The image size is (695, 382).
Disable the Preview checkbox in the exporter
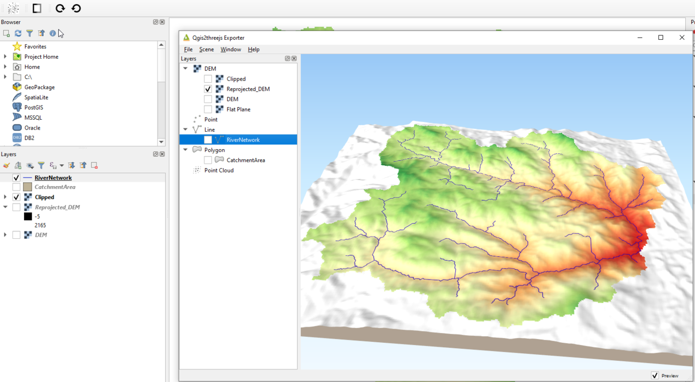[655, 375]
